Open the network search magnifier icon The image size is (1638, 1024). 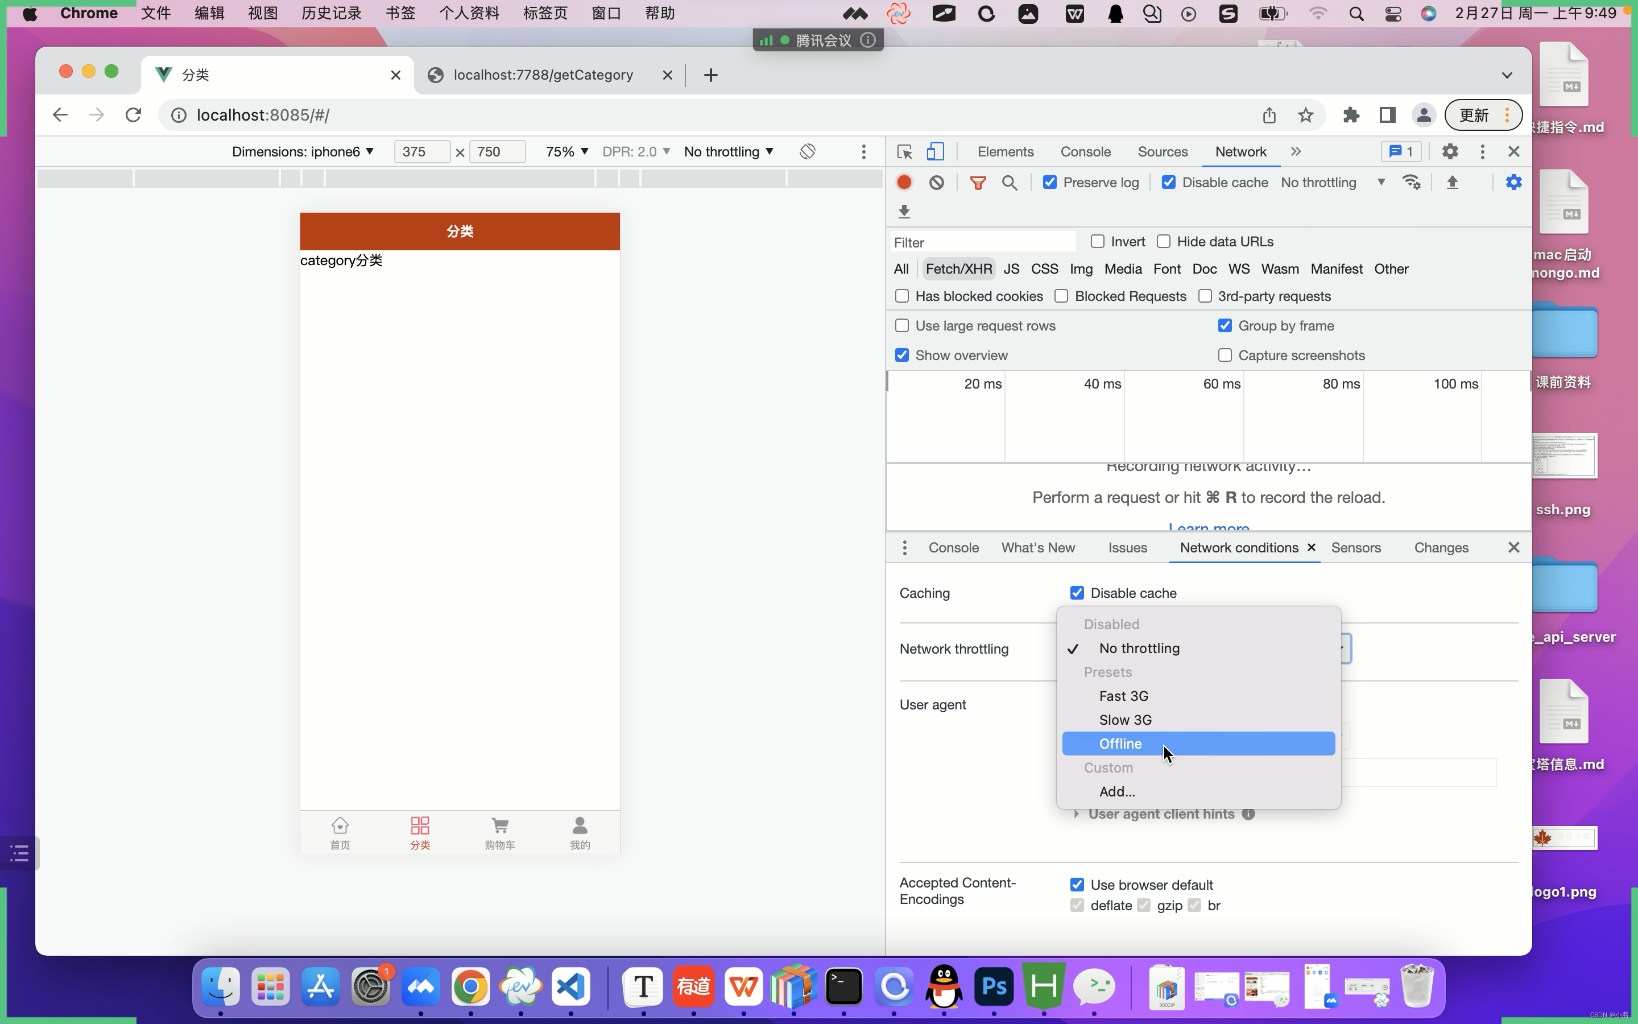1009,183
